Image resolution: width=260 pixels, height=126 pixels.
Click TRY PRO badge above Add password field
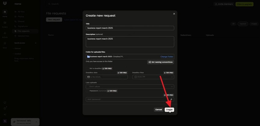(x=169, y=95)
